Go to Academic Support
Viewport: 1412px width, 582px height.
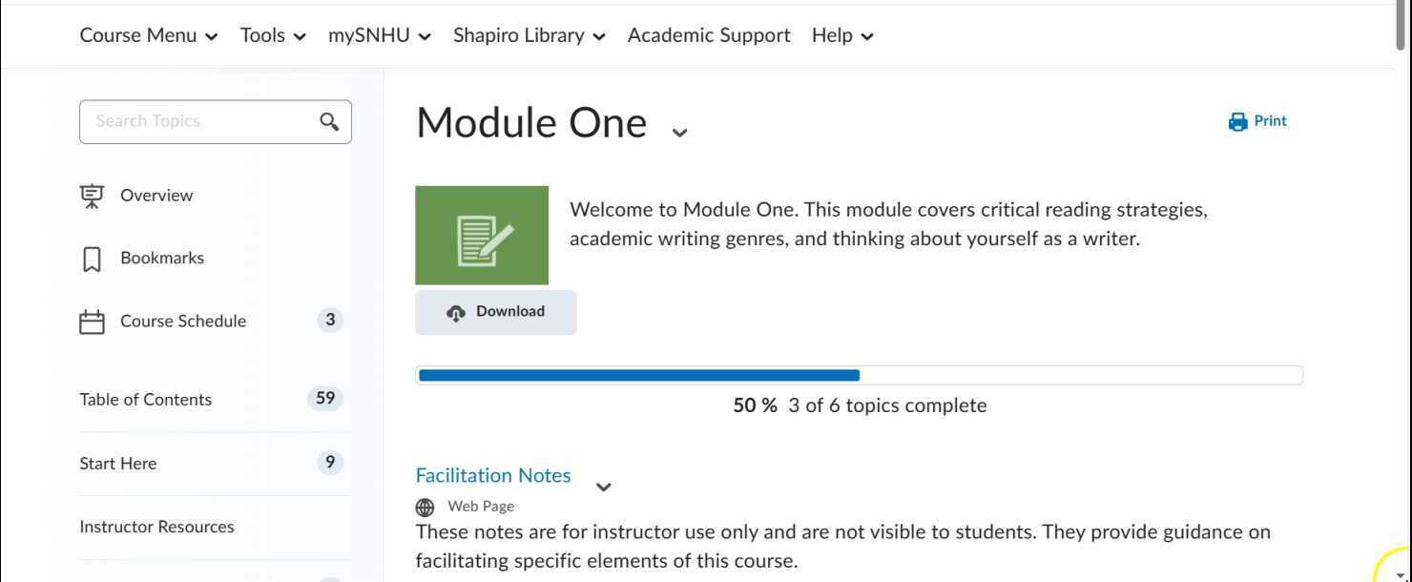click(709, 35)
